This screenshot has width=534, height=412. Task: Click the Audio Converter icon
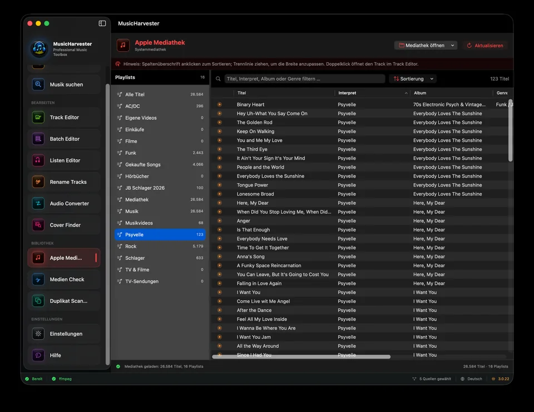38,203
